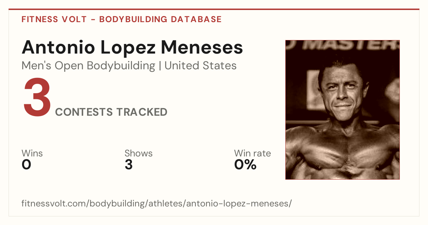
Task: Click the BODYBUILDING DATABASE words in header
Action: click(x=160, y=19)
